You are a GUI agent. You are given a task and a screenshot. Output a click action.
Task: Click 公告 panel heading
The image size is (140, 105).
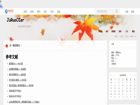(x=113, y=44)
